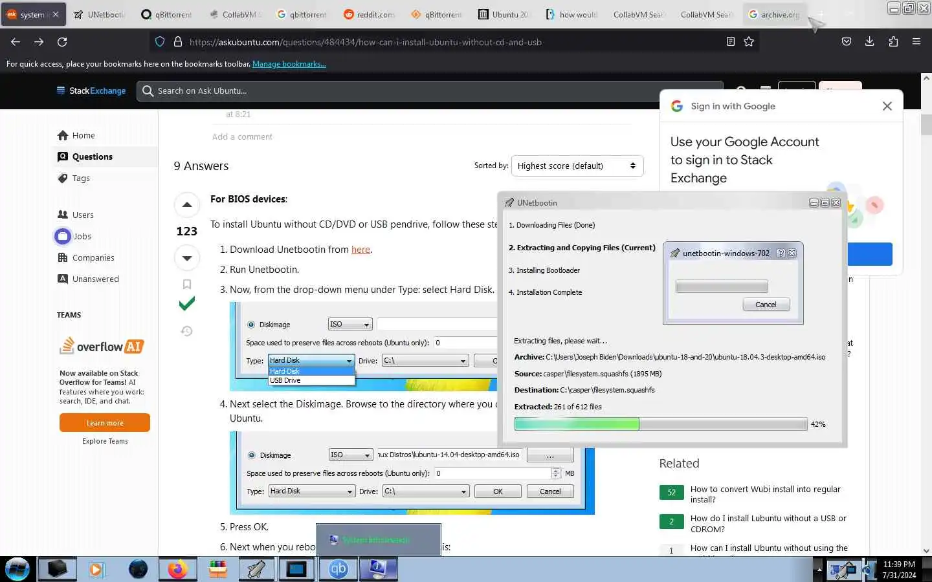
Task: Select Diskimage radio in first embedded screenshot
Action: [251, 325]
